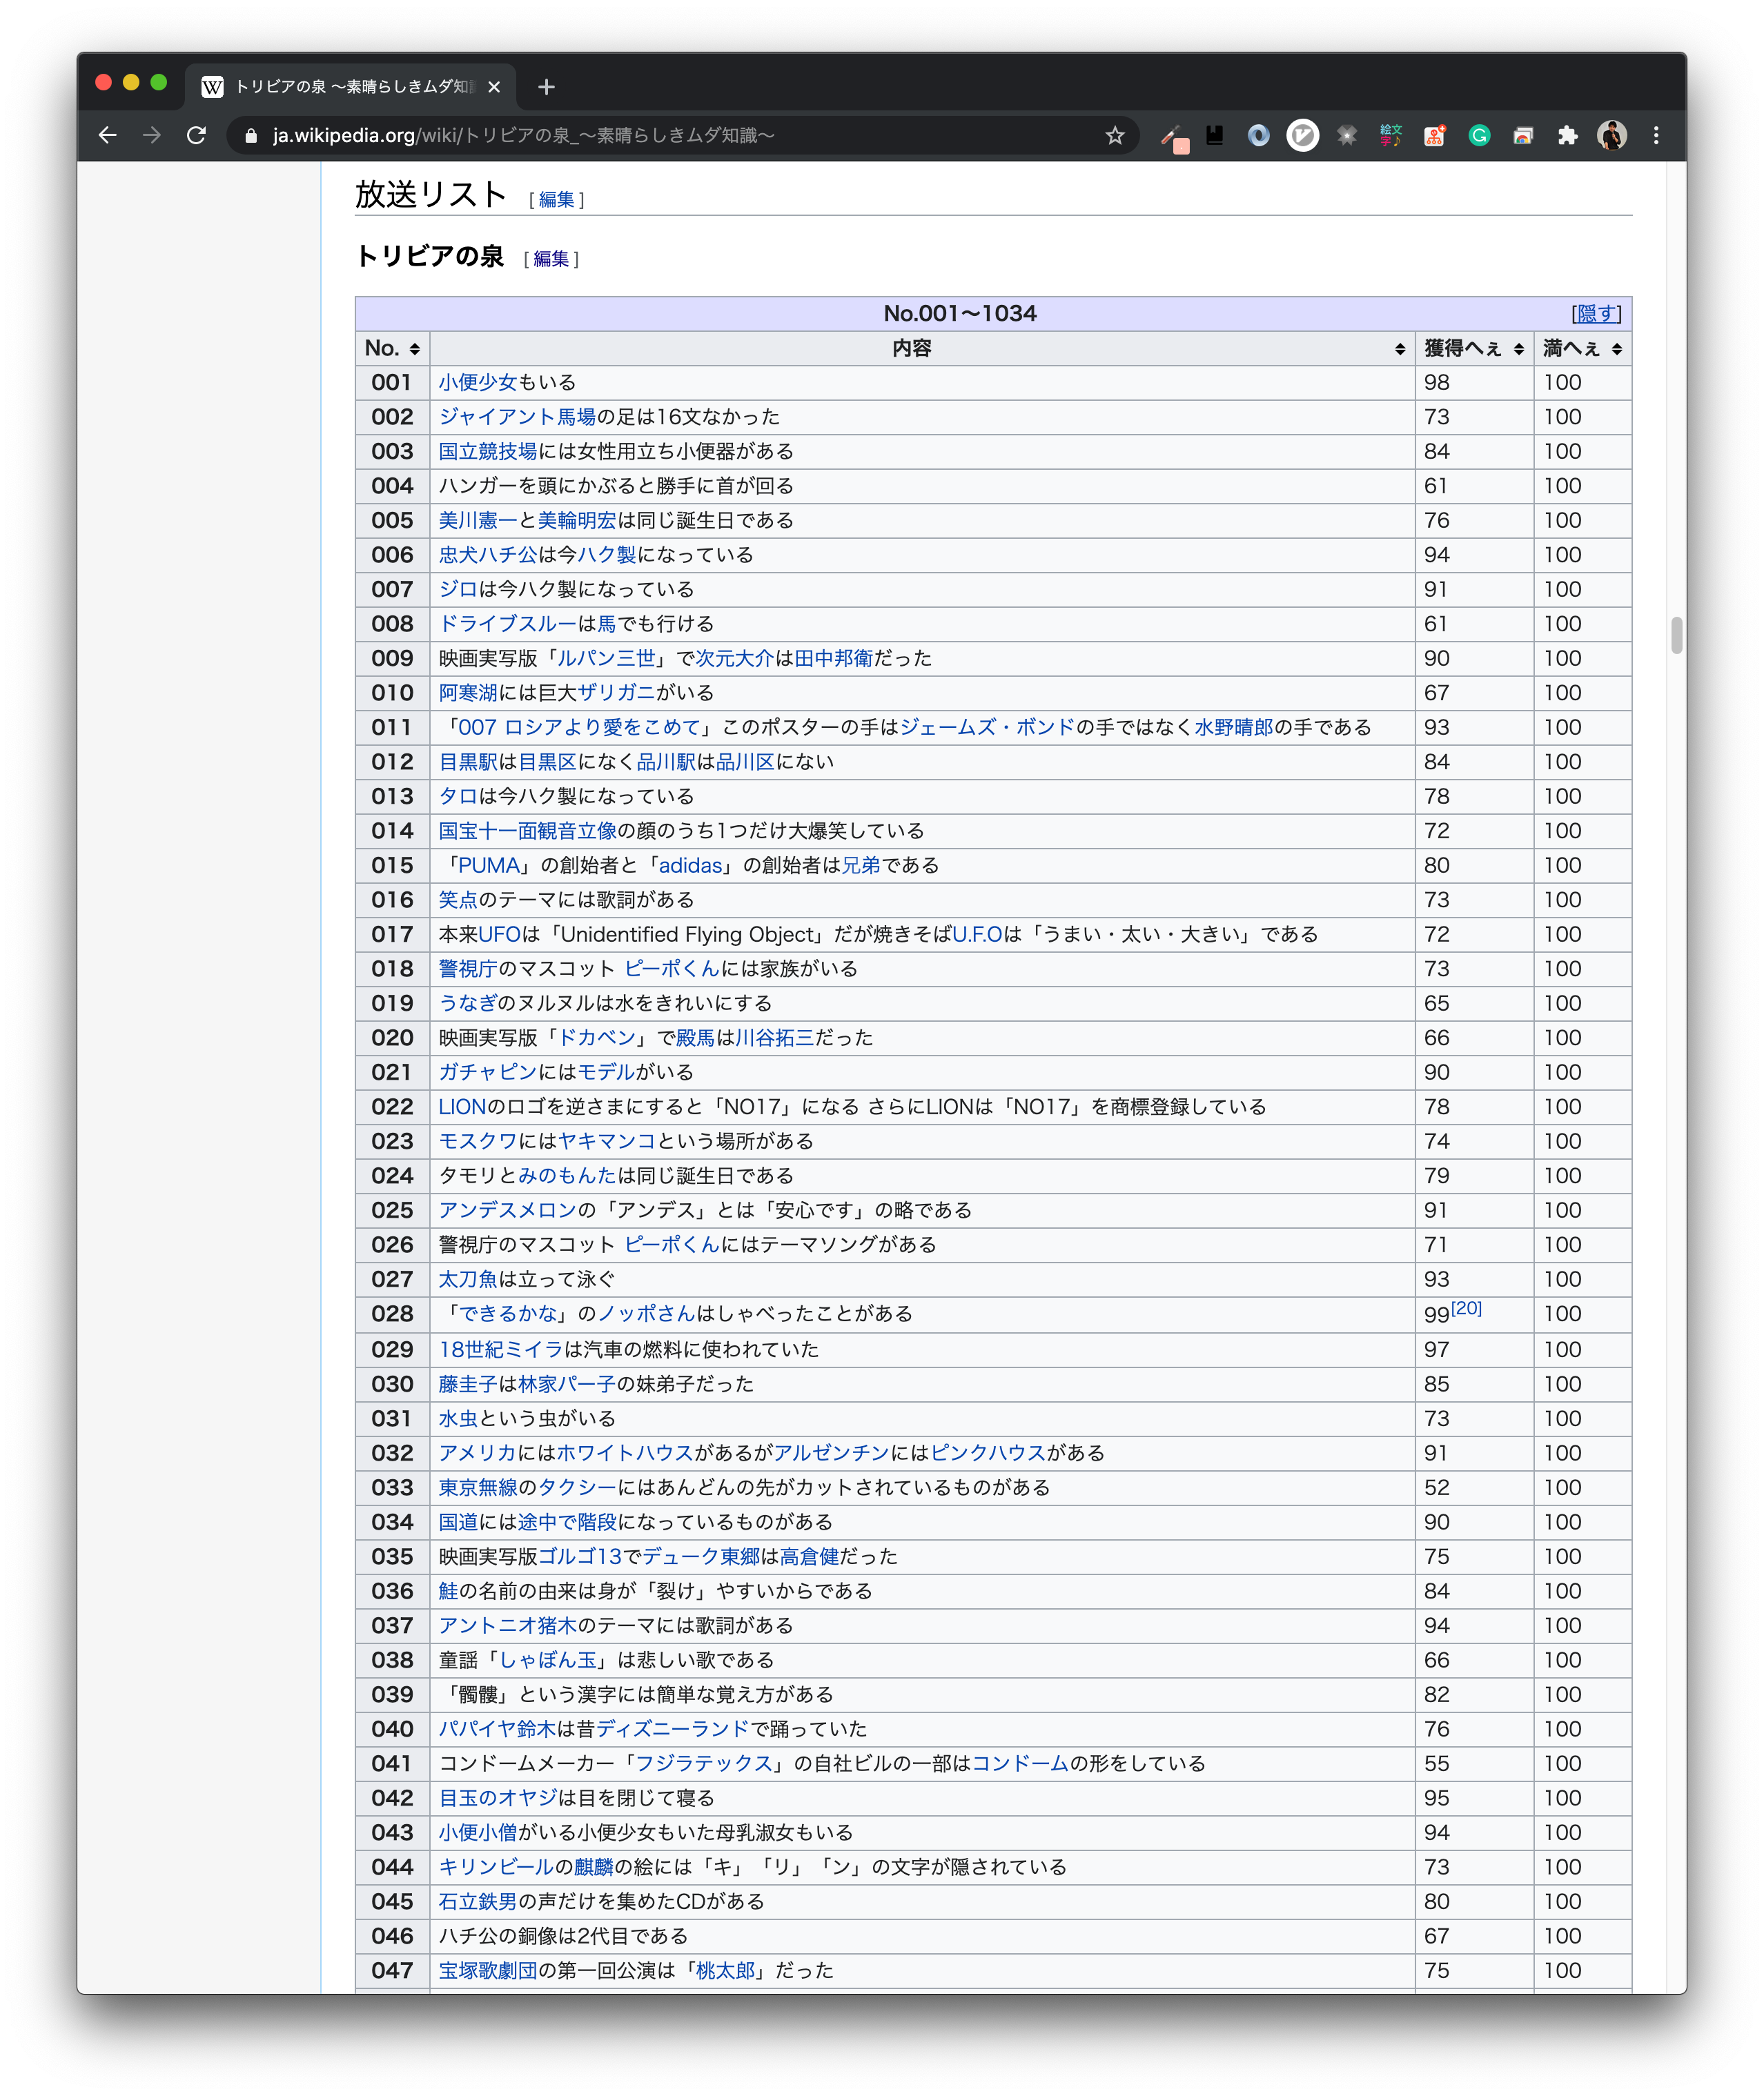Open the white circled V extension
This screenshot has height=2096, width=1764.
(1302, 135)
